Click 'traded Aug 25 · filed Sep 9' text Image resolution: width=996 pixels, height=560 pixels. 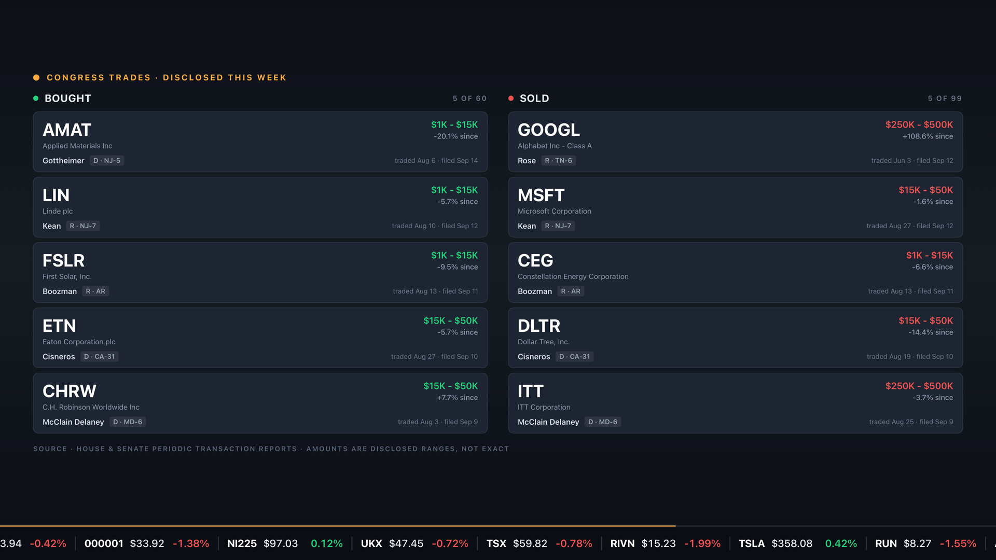[x=911, y=422]
